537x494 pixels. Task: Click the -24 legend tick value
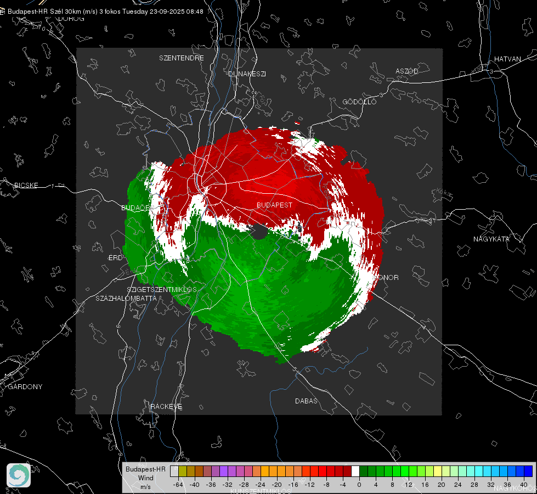click(x=261, y=485)
